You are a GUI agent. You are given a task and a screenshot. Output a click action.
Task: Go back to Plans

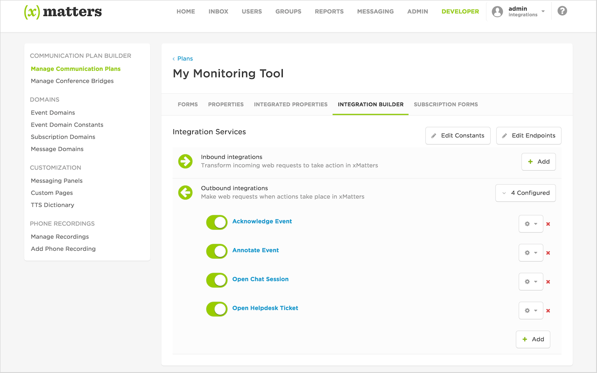click(183, 59)
